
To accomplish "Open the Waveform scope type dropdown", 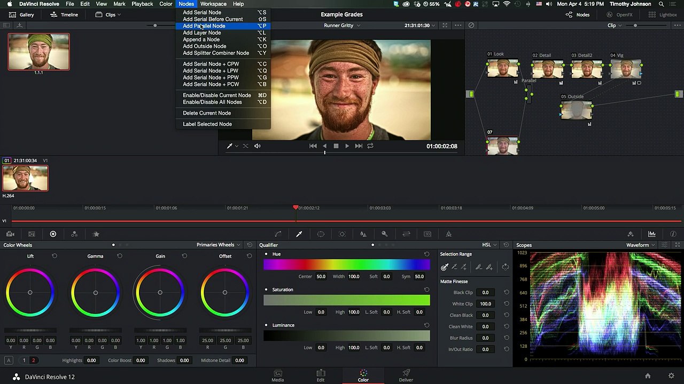I will click(641, 245).
